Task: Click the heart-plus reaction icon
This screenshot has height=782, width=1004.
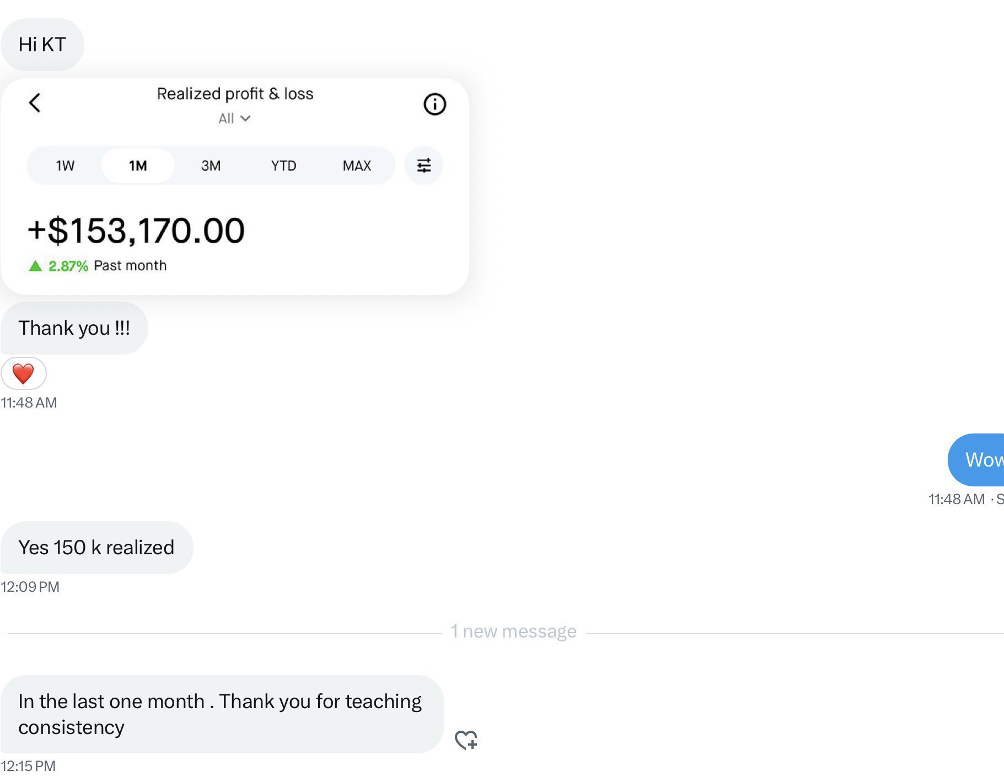Action: pyautogui.click(x=466, y=740)
